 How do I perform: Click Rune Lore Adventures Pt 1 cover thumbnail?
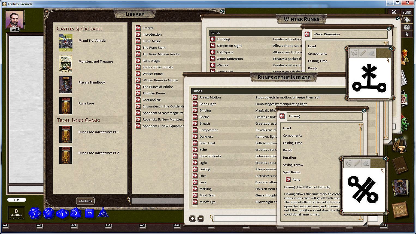coord(66,134)
